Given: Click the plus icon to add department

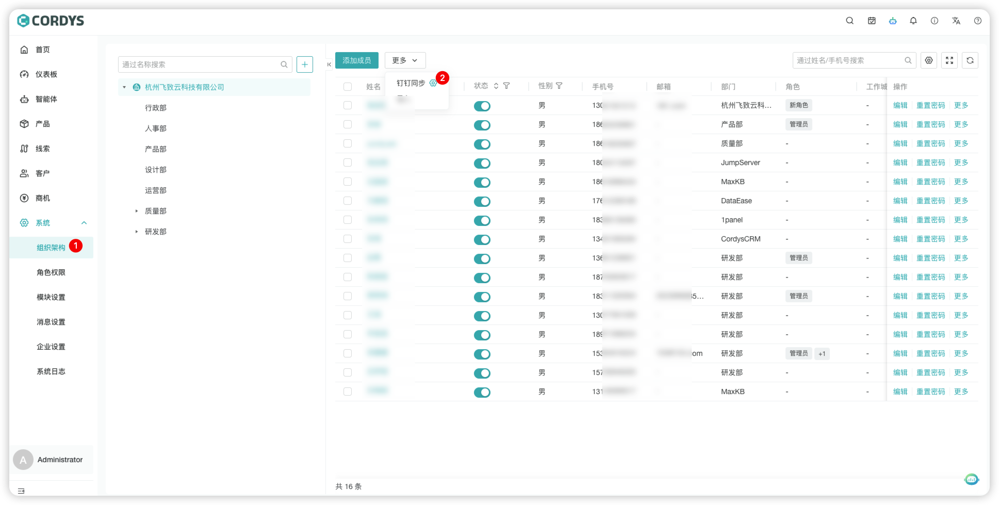Looking at the screenshot, I should 304,64.
